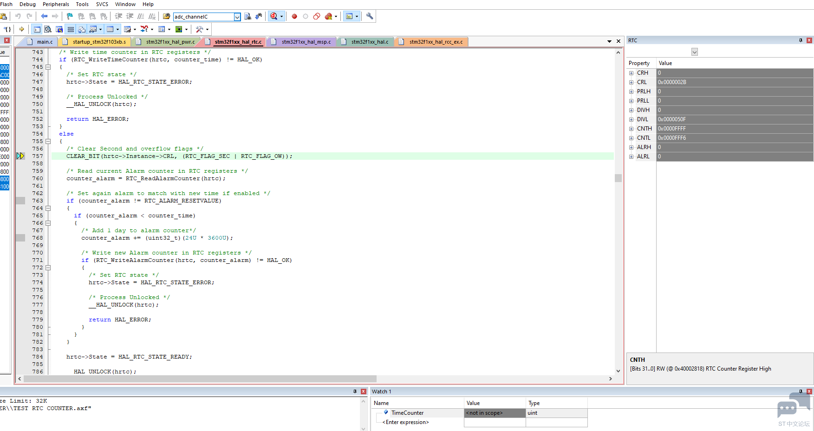Toggle the Disassembly Window button

tap(48, 29)
